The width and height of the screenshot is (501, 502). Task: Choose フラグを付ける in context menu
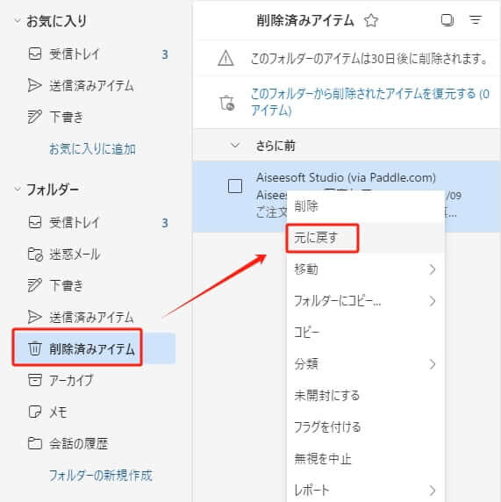click(x=365, y=427)
